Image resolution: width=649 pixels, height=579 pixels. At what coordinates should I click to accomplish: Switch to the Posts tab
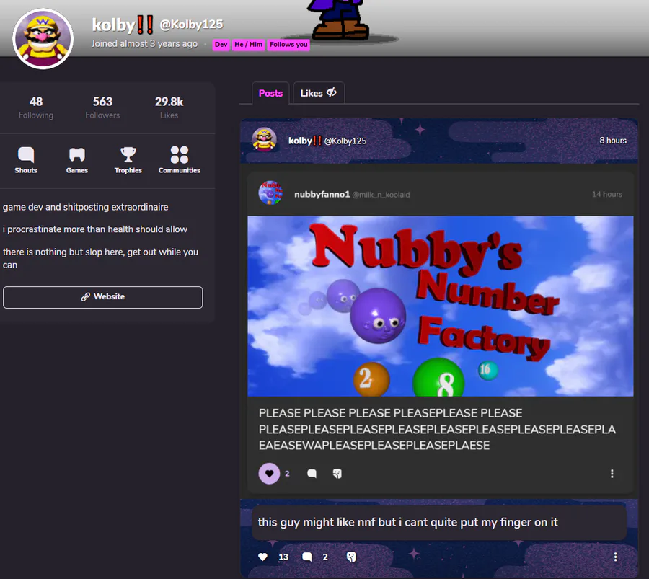click(x=270, y=94)
